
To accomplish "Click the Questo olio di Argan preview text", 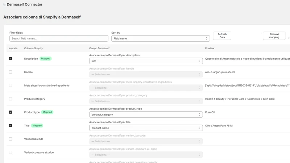I will 248,59.
